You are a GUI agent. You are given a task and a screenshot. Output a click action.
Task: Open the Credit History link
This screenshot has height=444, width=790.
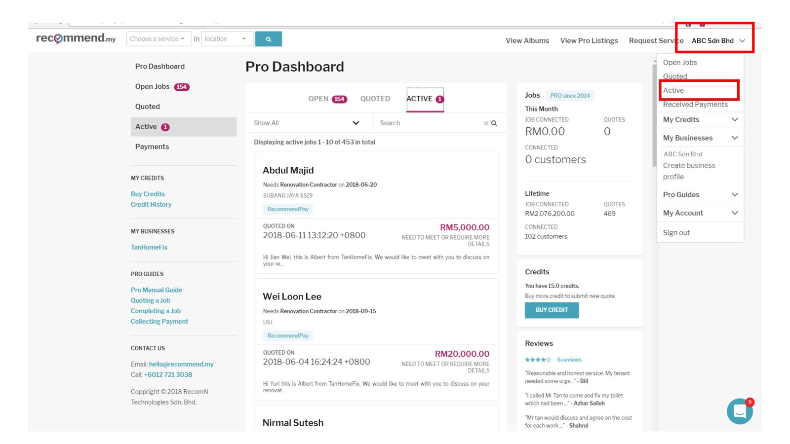(151, 205)
